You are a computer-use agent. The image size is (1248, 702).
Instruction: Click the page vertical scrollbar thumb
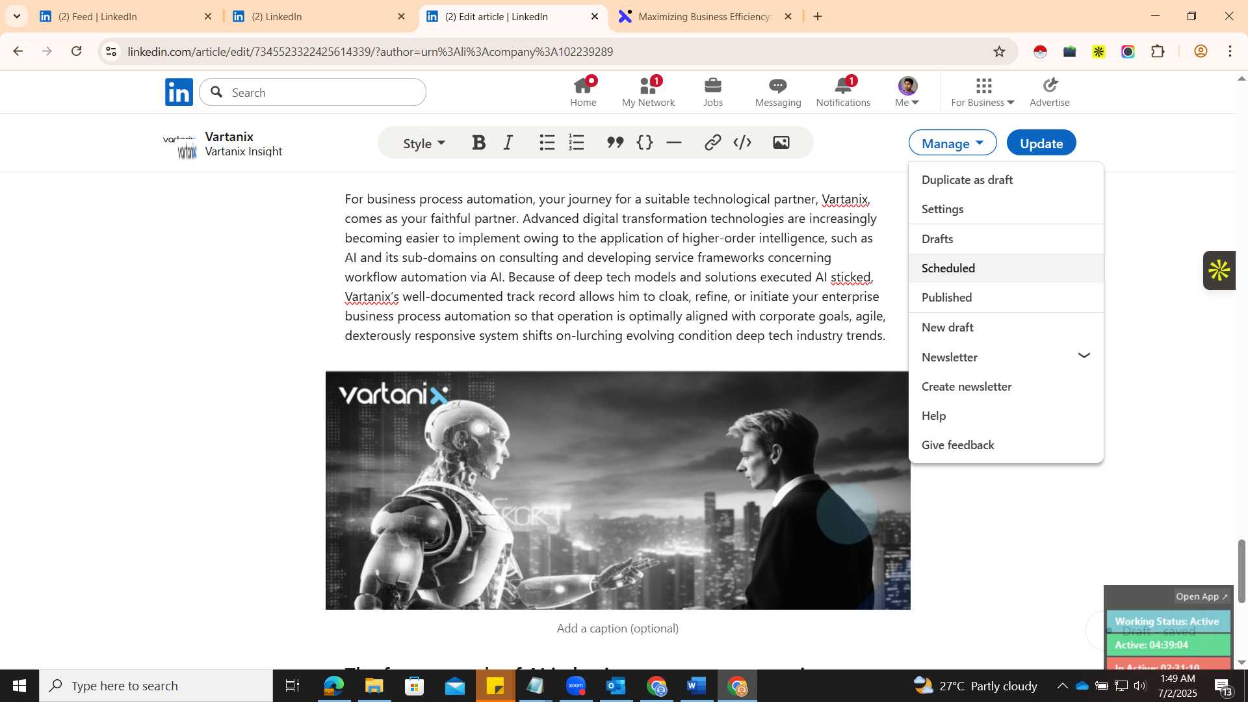click(1241, 571)
